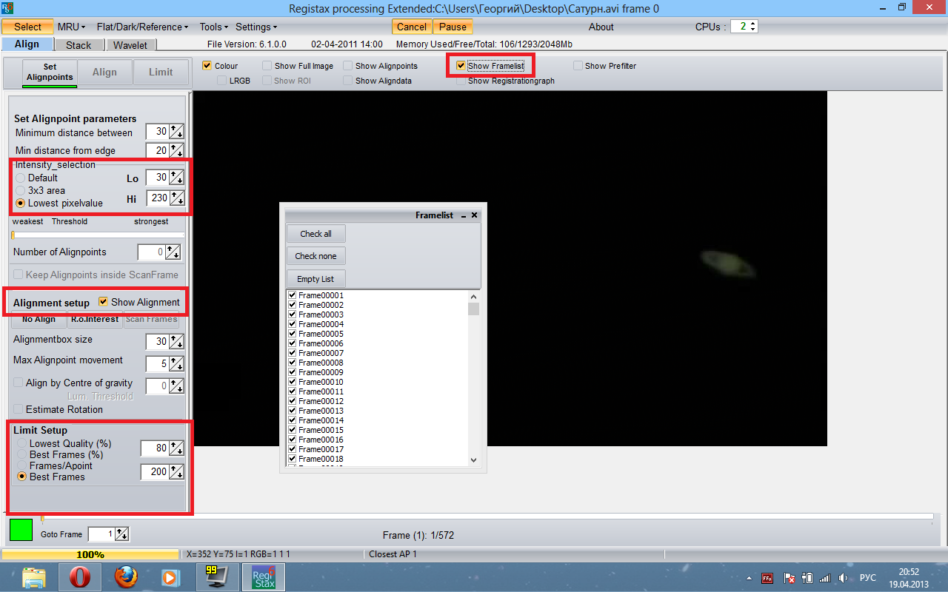Enable Estimate Rotation checkbox
Viewport: 948px width, 592px height.
[19, 409]
